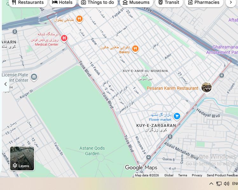Select the bus stop icon near Firuzeh
The image size is (238, 190).
pyautogui.click(x=221, y=75)
